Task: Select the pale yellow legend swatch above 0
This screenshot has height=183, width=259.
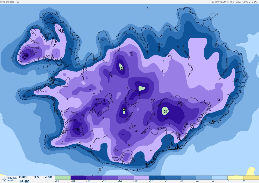Action: pos(235,178)
